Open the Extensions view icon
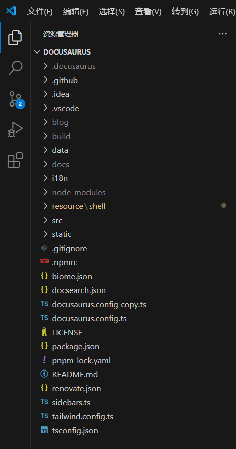Viewport: 236px width, 449px height. (15, 160)
